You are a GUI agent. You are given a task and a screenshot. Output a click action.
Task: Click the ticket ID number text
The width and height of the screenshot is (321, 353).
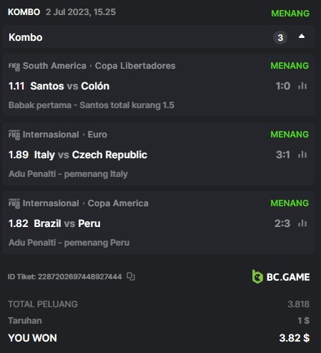[80, 276]
